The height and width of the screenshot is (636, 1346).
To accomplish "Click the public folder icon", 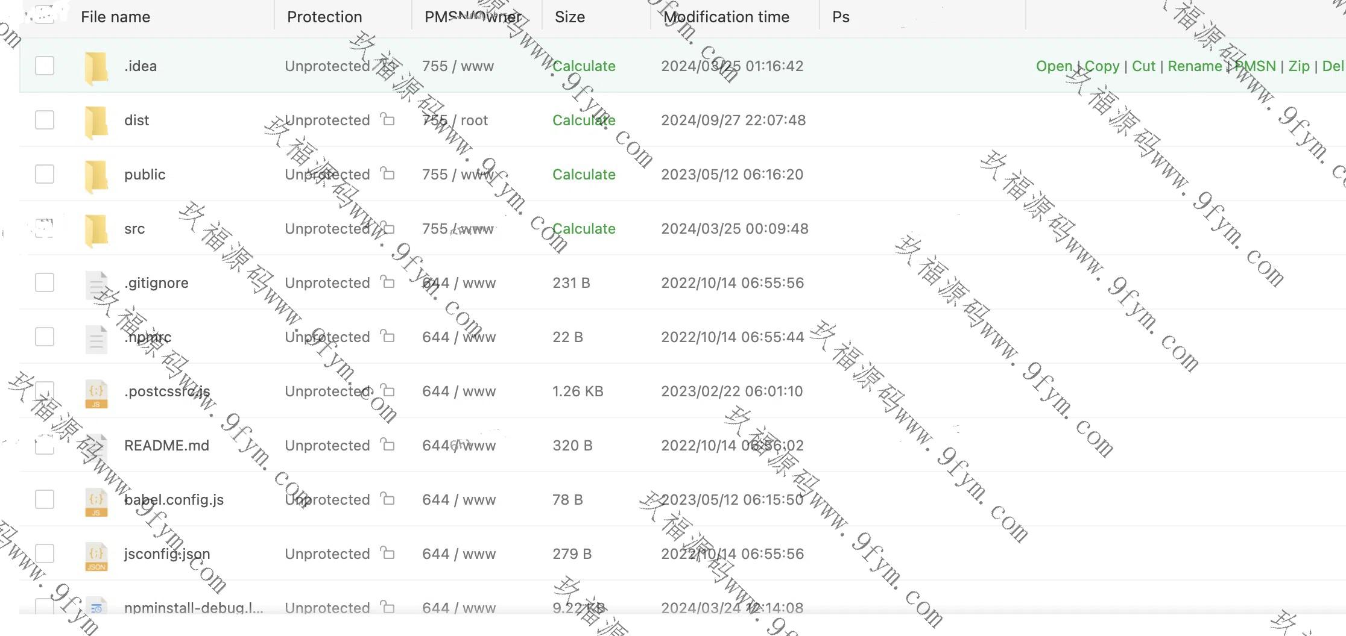I will pos(96,175).
